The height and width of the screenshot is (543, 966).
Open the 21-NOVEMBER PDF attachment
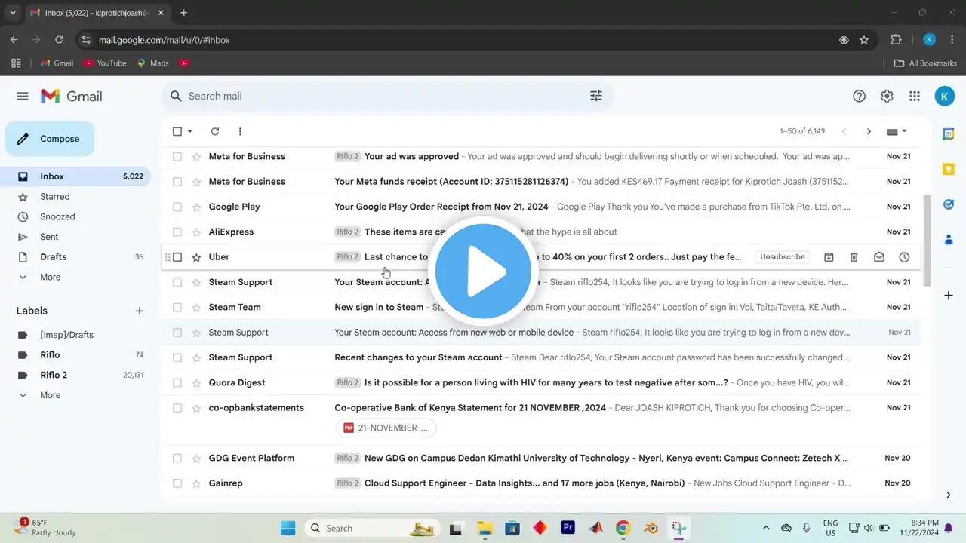386,428
